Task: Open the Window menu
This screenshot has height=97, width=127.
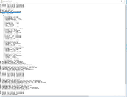Action: pos(10,3)
